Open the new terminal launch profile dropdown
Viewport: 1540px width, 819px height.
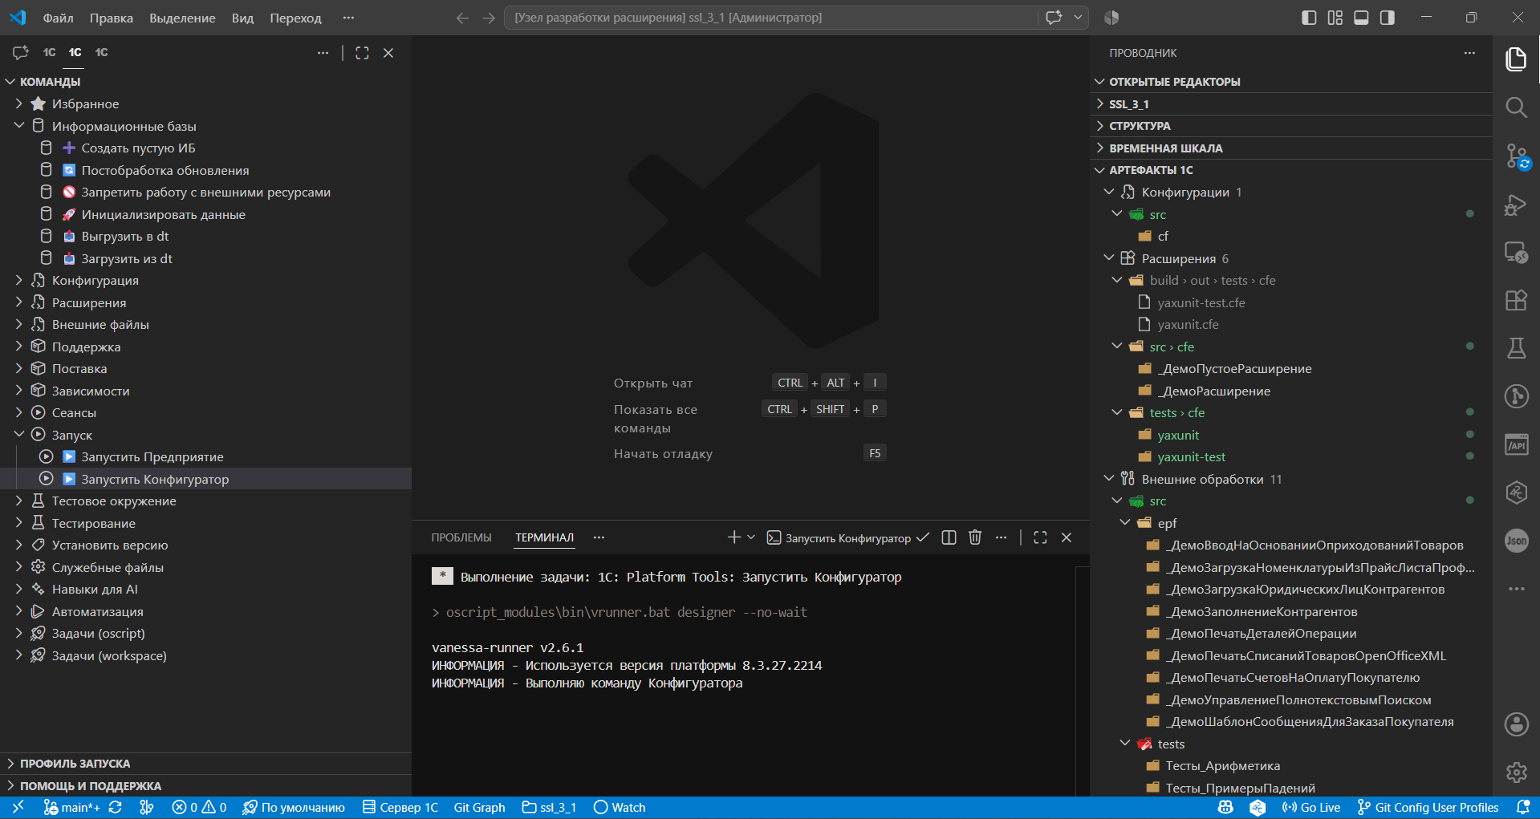coord(751,537)
